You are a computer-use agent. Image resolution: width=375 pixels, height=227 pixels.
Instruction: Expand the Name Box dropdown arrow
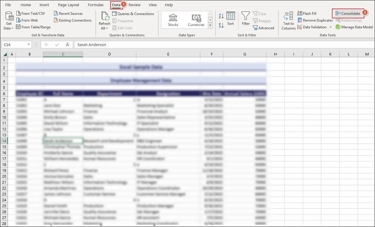coord(29,45)
